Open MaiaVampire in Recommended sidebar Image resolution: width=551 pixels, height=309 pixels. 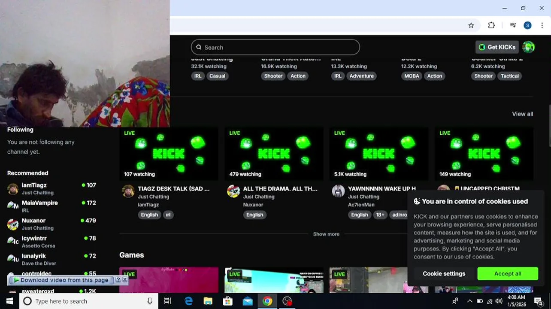point(51,206)
